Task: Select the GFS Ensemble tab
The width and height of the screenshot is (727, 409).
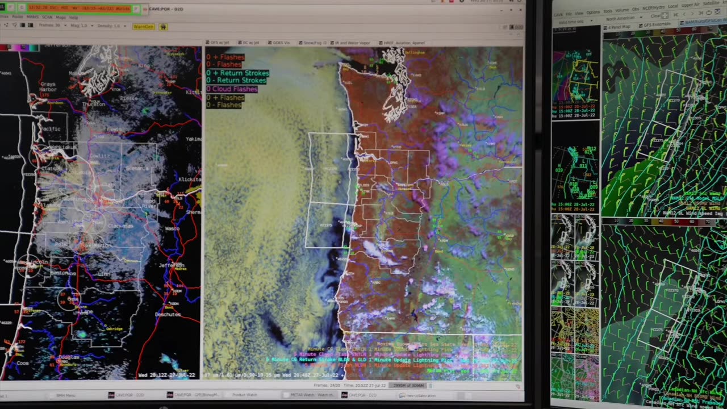Action: point(655,25)
